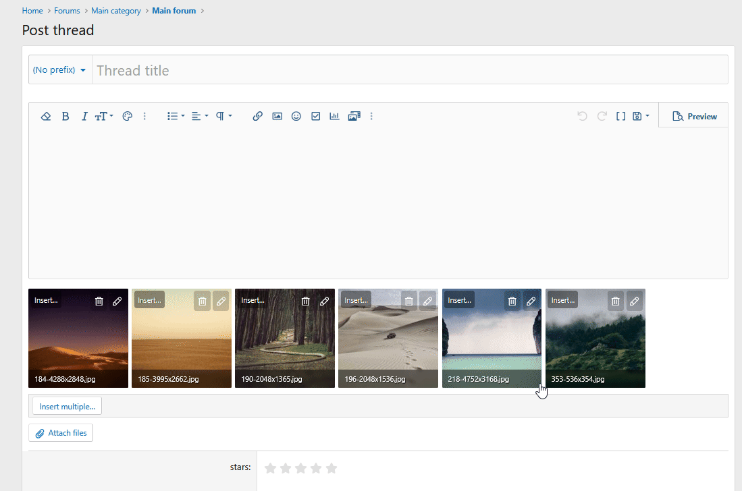Click the Attach files button
Image resolution: width=742 pixels, height=491 pixels.
(x=61, y=433)
